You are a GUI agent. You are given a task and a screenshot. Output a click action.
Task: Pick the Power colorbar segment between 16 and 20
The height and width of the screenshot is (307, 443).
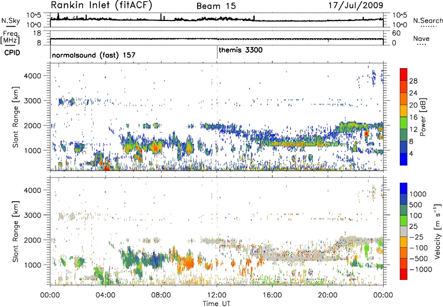pyautogui.click(x=404, y=111)
